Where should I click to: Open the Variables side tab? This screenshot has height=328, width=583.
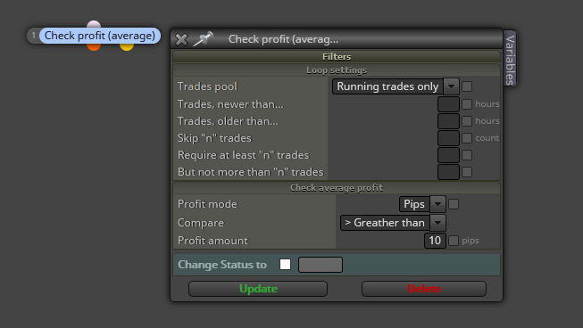(510, 58)
